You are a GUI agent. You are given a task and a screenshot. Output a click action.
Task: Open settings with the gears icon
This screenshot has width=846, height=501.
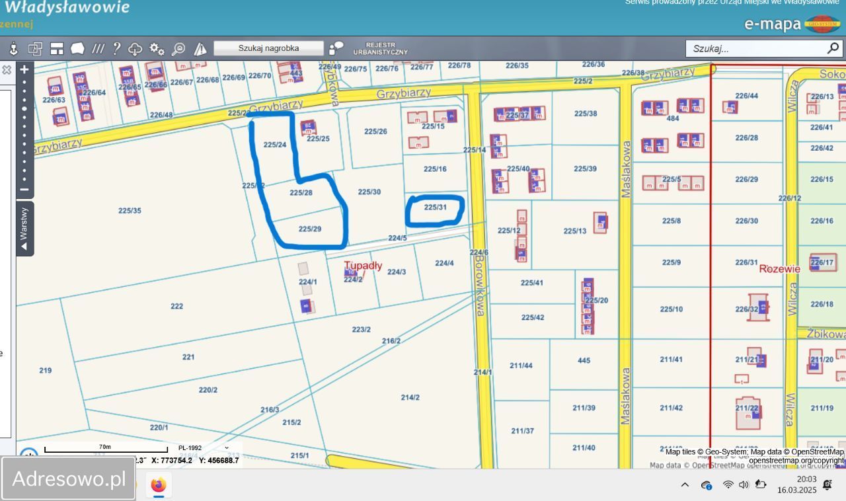coord(157,48)
